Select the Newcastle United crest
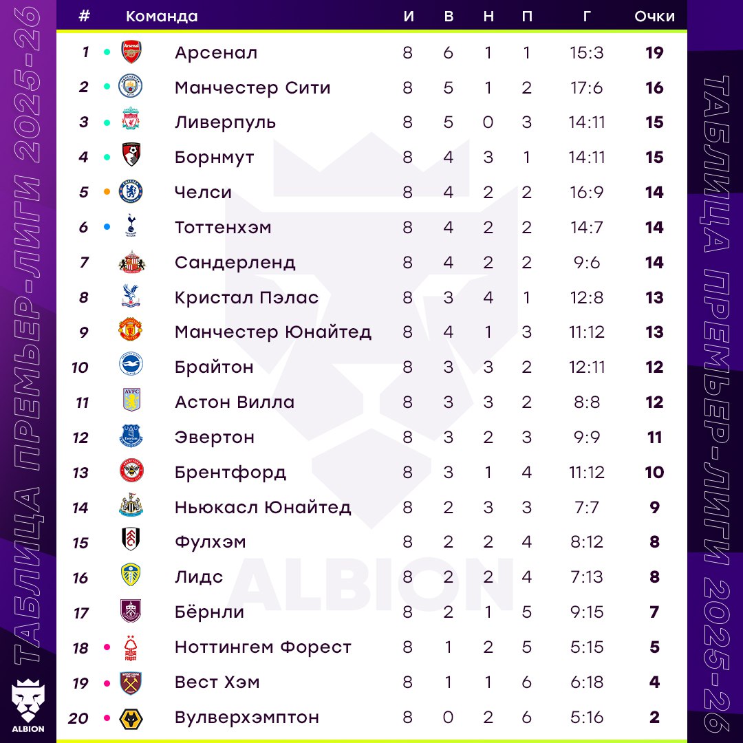The height and width of the screenshot is (743, 743). click(x=131, y=507)
